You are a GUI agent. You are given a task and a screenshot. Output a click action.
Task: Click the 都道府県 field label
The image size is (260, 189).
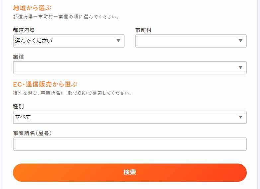24,30
